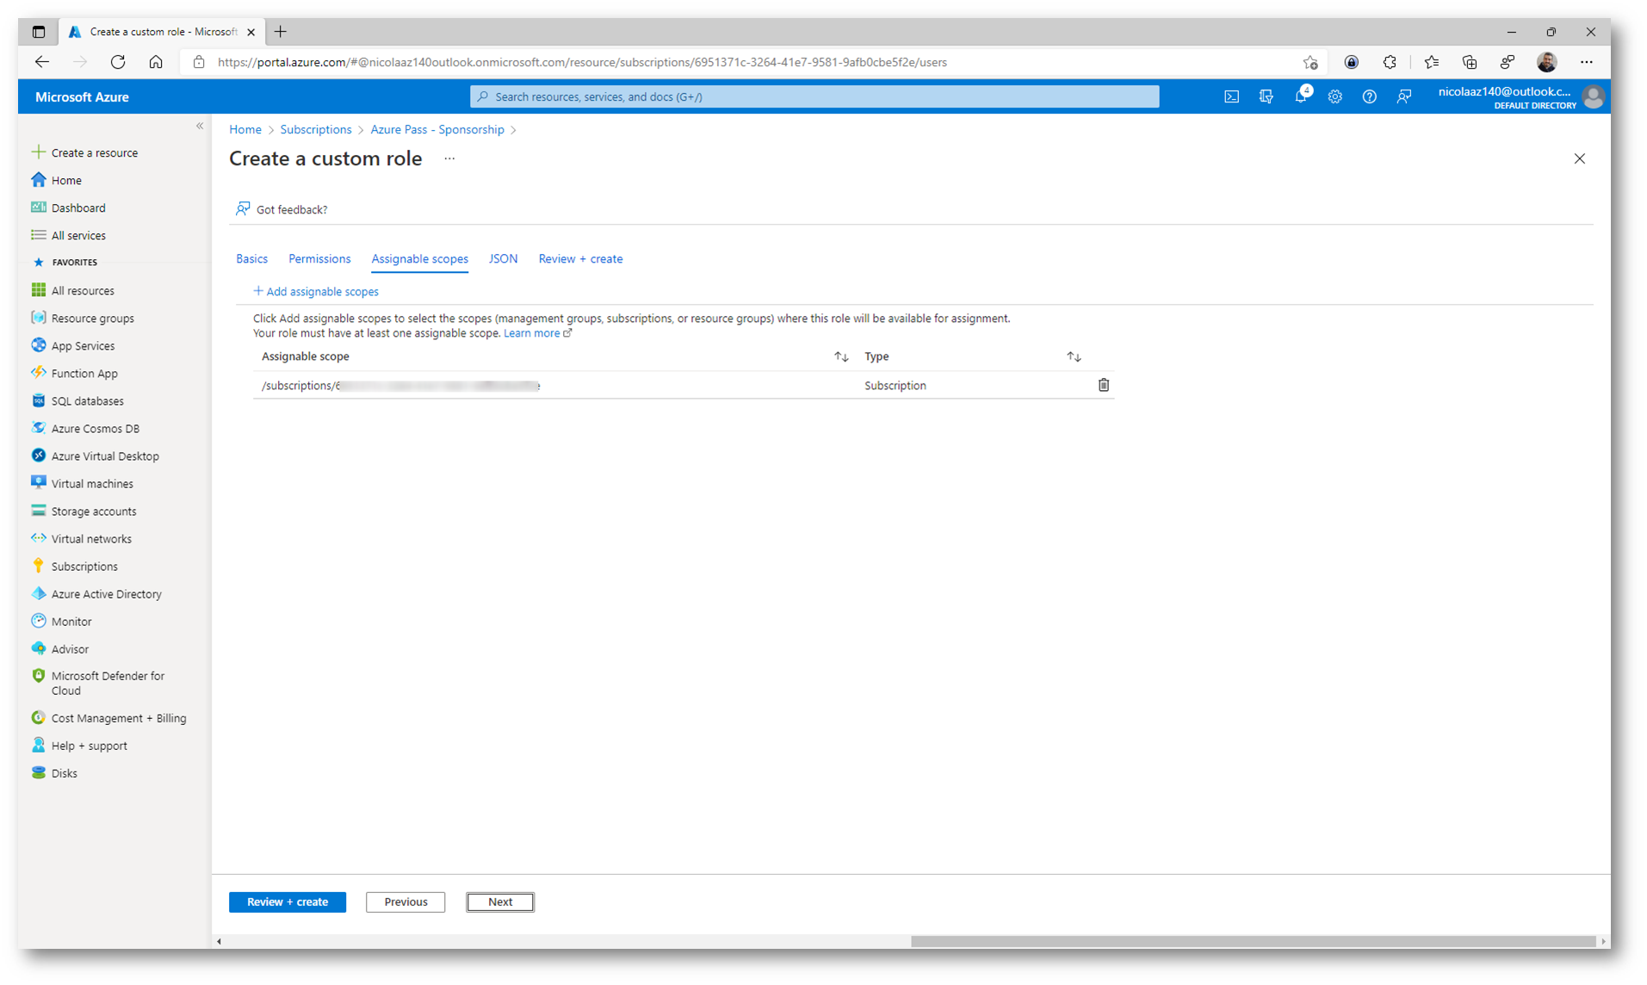Viewport: 1647px width, 985px height.
Task: Click the blue Review + create button
Action: (288, 901)
